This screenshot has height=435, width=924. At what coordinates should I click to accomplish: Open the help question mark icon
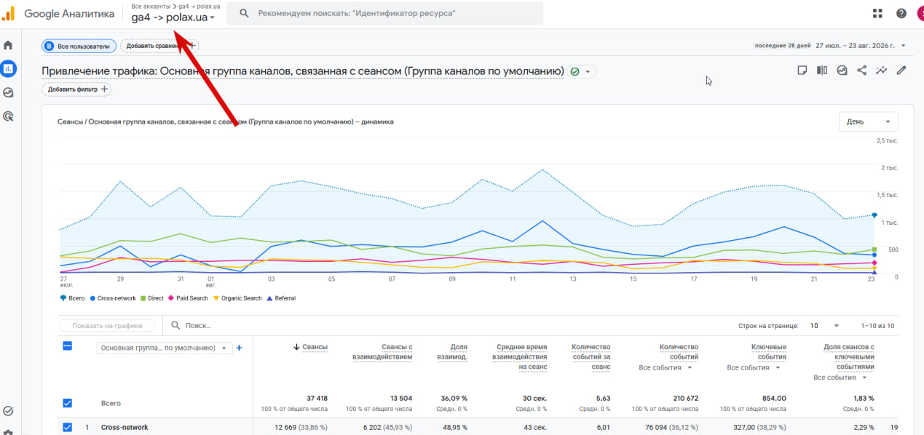tap(901, 14)
